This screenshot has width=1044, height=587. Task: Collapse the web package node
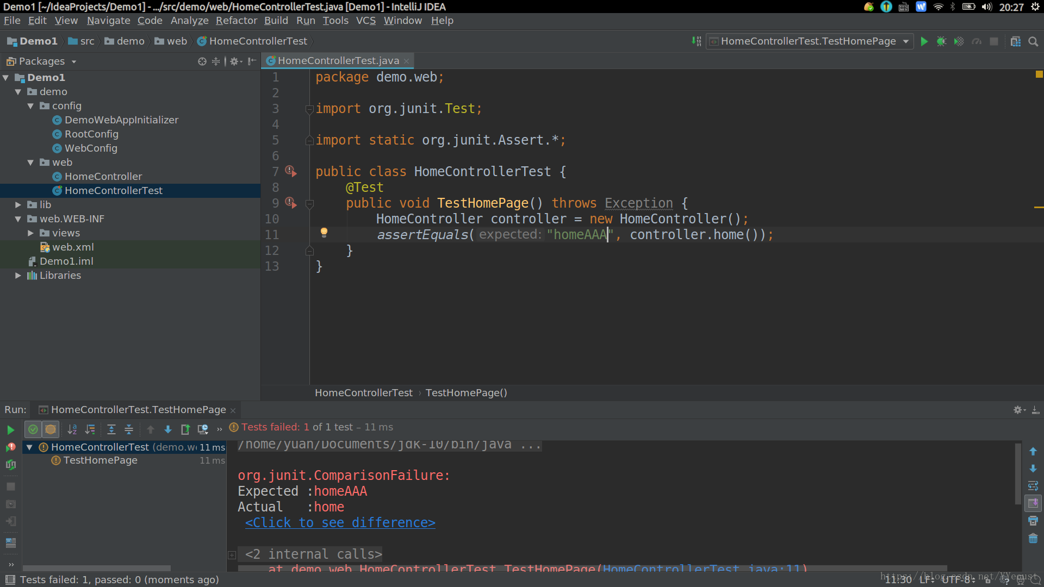pos(30,163)
